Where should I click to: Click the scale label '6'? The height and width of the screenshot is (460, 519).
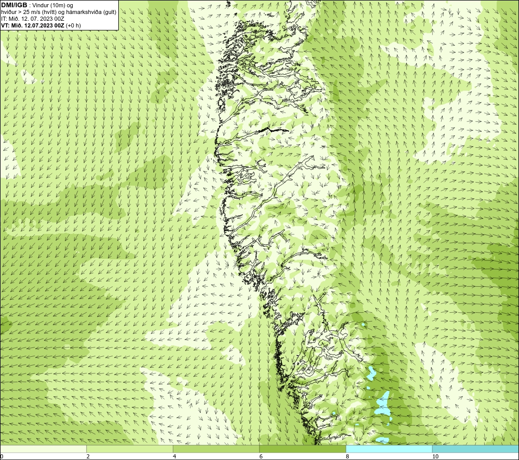261,457
